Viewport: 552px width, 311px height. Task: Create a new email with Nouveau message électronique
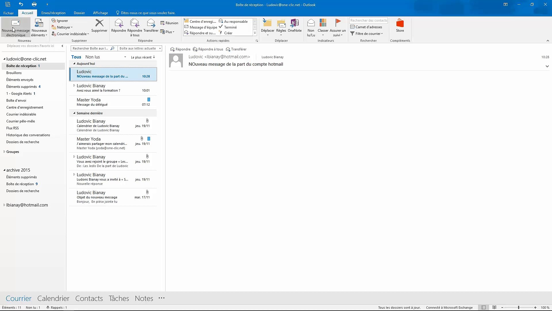(x=16, y=27)
